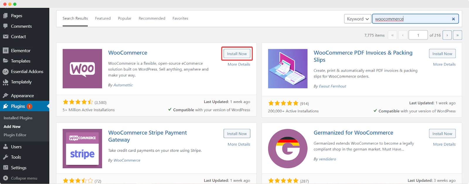Click the WooCommerce 4.5 star rating
The width and height of the screenshot is (469, 184).
78,102
